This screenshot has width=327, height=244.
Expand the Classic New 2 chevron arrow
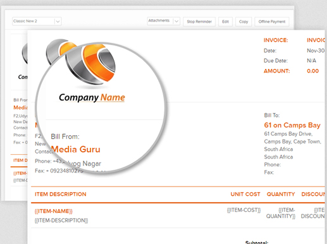point(58,21)
